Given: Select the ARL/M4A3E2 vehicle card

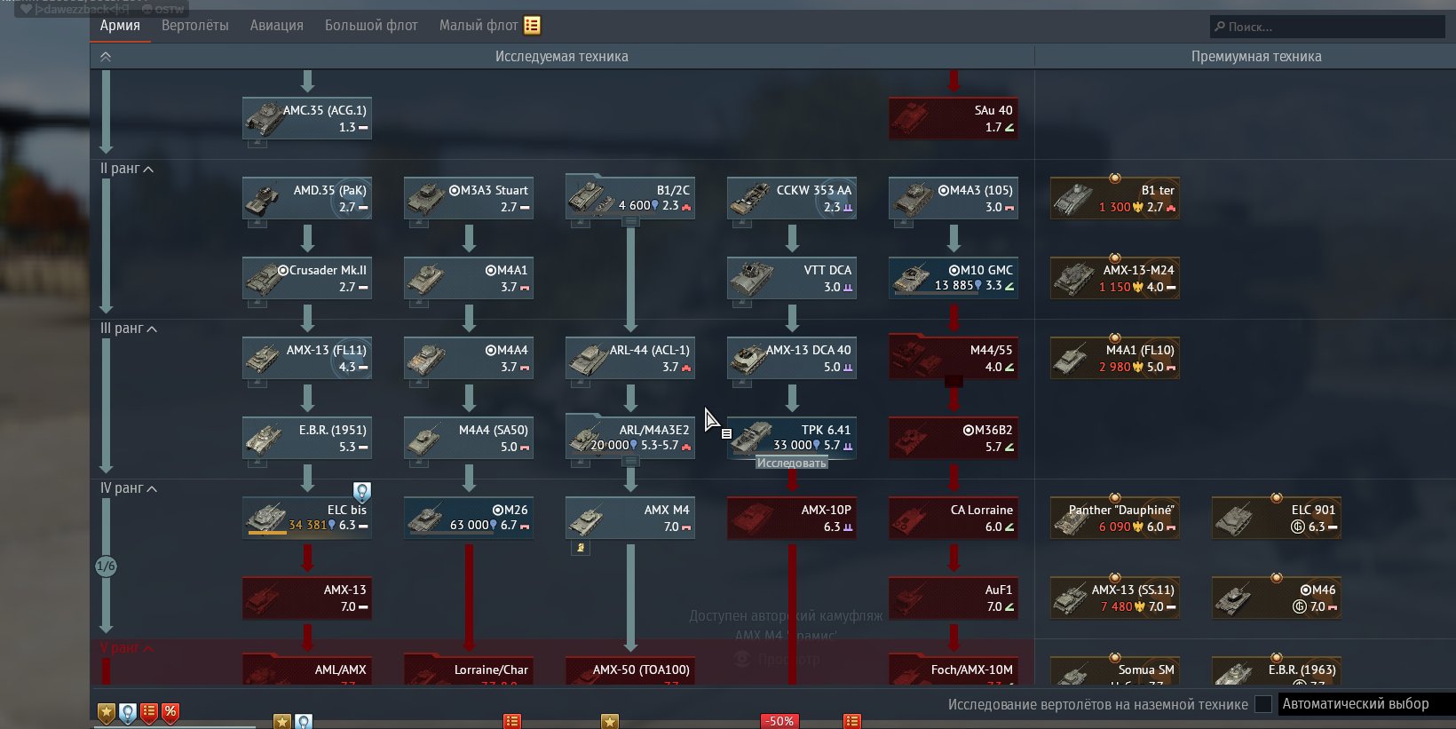Looking at the screenshot, I should coord(630,436).
